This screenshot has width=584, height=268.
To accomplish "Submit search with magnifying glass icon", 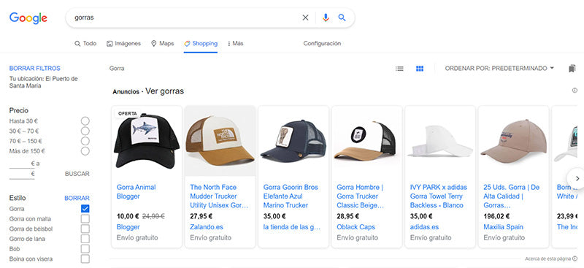I will coord(342,18).
